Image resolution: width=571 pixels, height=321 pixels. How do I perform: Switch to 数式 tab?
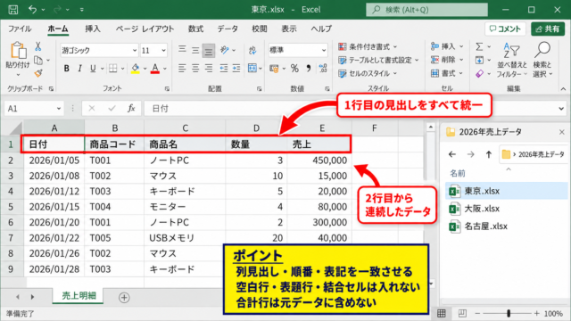[x=195, y=29]
